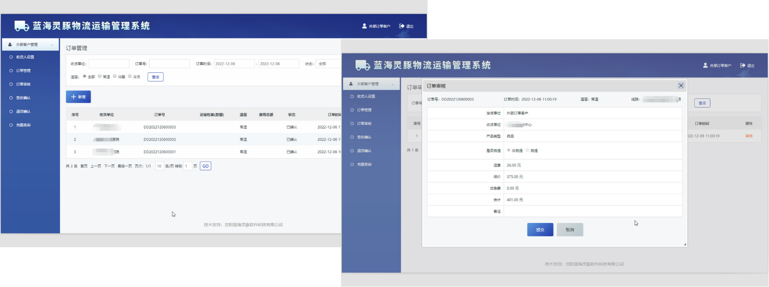Open the 线路 dropdown in the 订单审核 dialog

click(661, 99)
